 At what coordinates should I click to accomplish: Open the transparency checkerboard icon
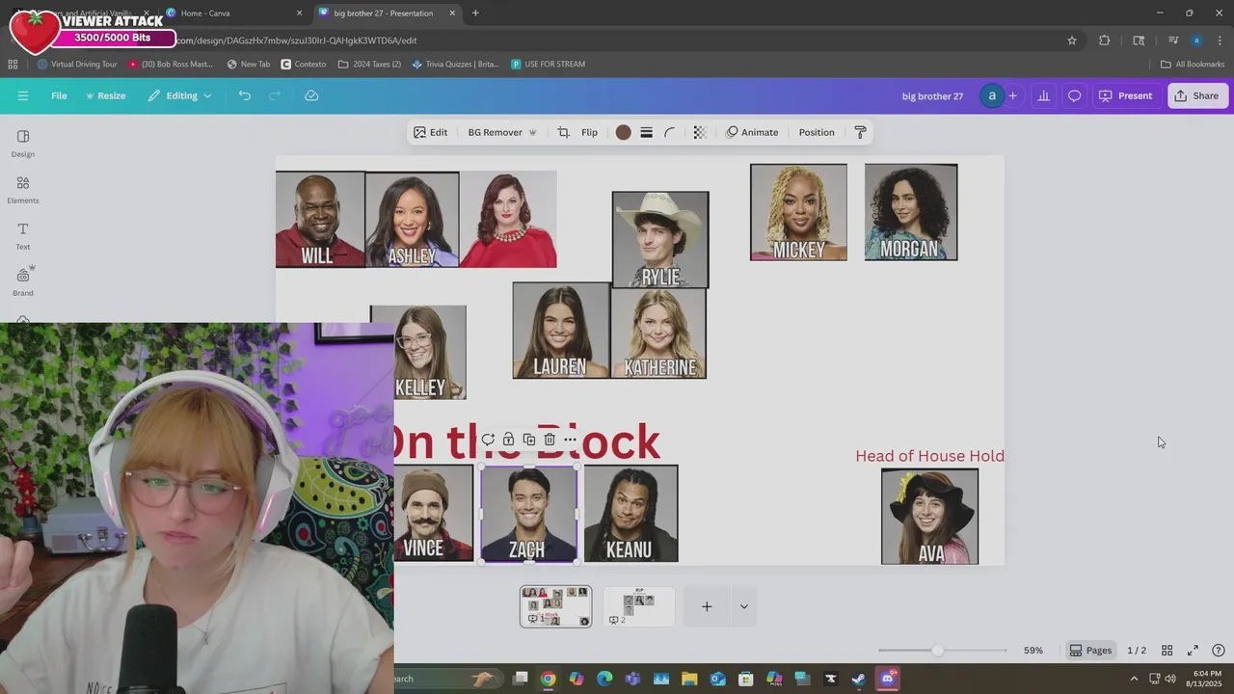click(x=700, y=132)
